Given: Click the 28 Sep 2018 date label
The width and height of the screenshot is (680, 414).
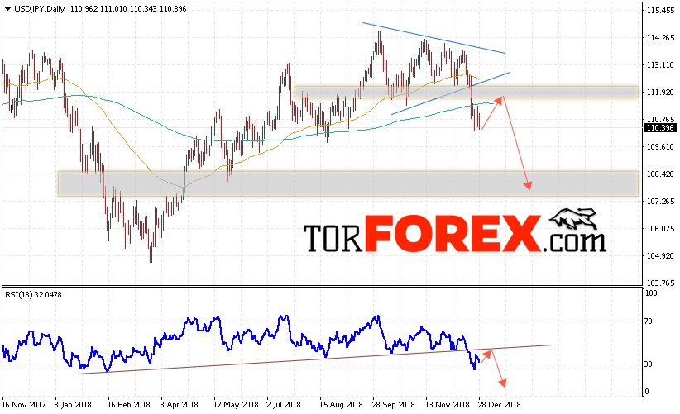Looking at the screenshot, I should pos(393,405).
